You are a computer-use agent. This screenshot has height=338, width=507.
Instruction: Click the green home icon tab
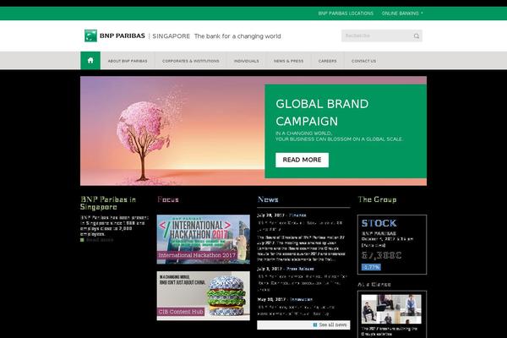tap(90, 61)
